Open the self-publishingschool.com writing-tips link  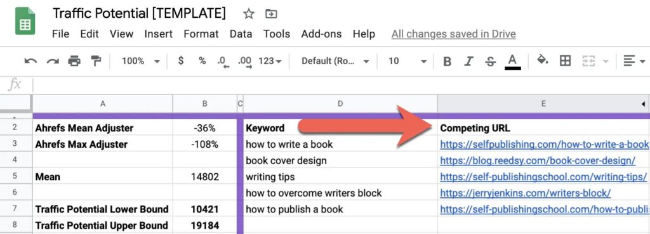543,177
